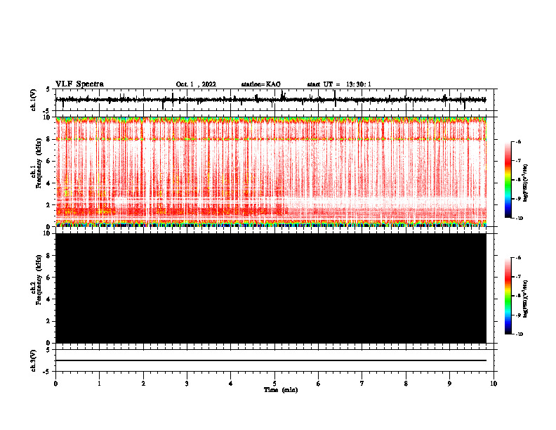The image size is (556, 430).
Task: Click the ch.2 color bar log(PSD) unit label
Action: point(526,299)
